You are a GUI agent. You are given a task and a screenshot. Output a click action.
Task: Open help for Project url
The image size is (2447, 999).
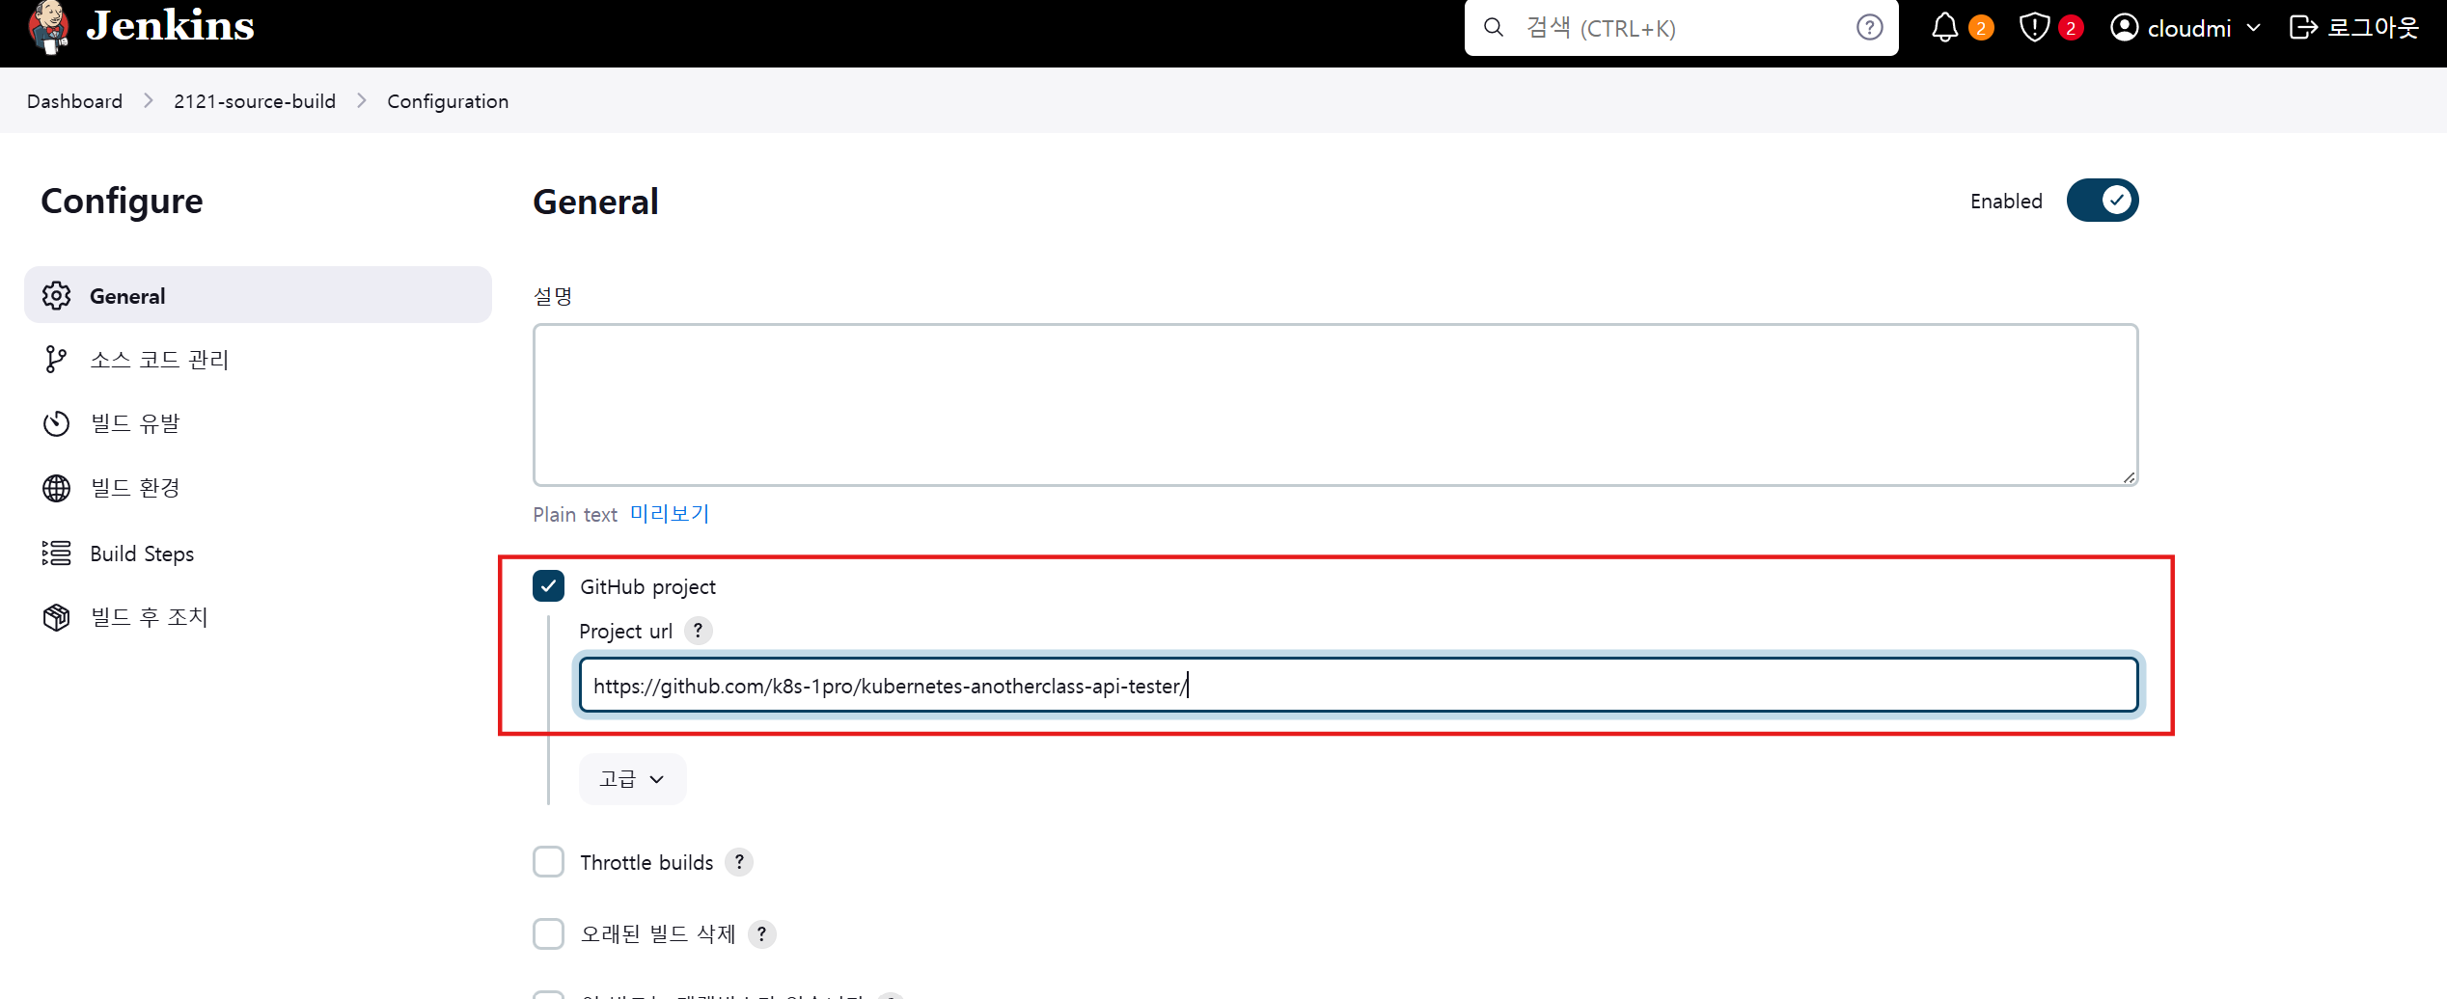coord(698,631)
